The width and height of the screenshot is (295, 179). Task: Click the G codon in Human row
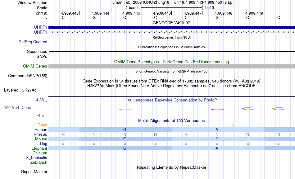pyautogui.click(x=125, y=130)
